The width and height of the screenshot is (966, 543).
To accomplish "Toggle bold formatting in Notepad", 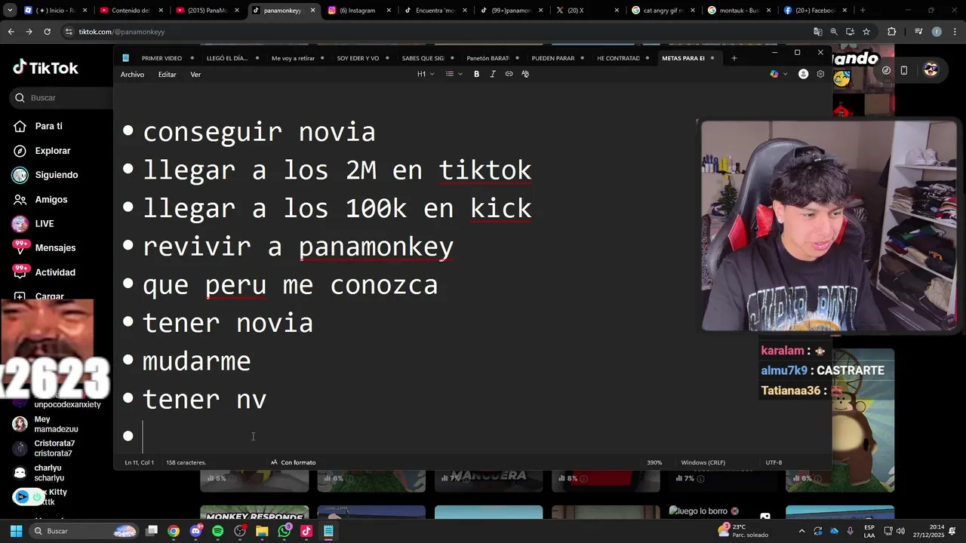I will coord(476,74).
